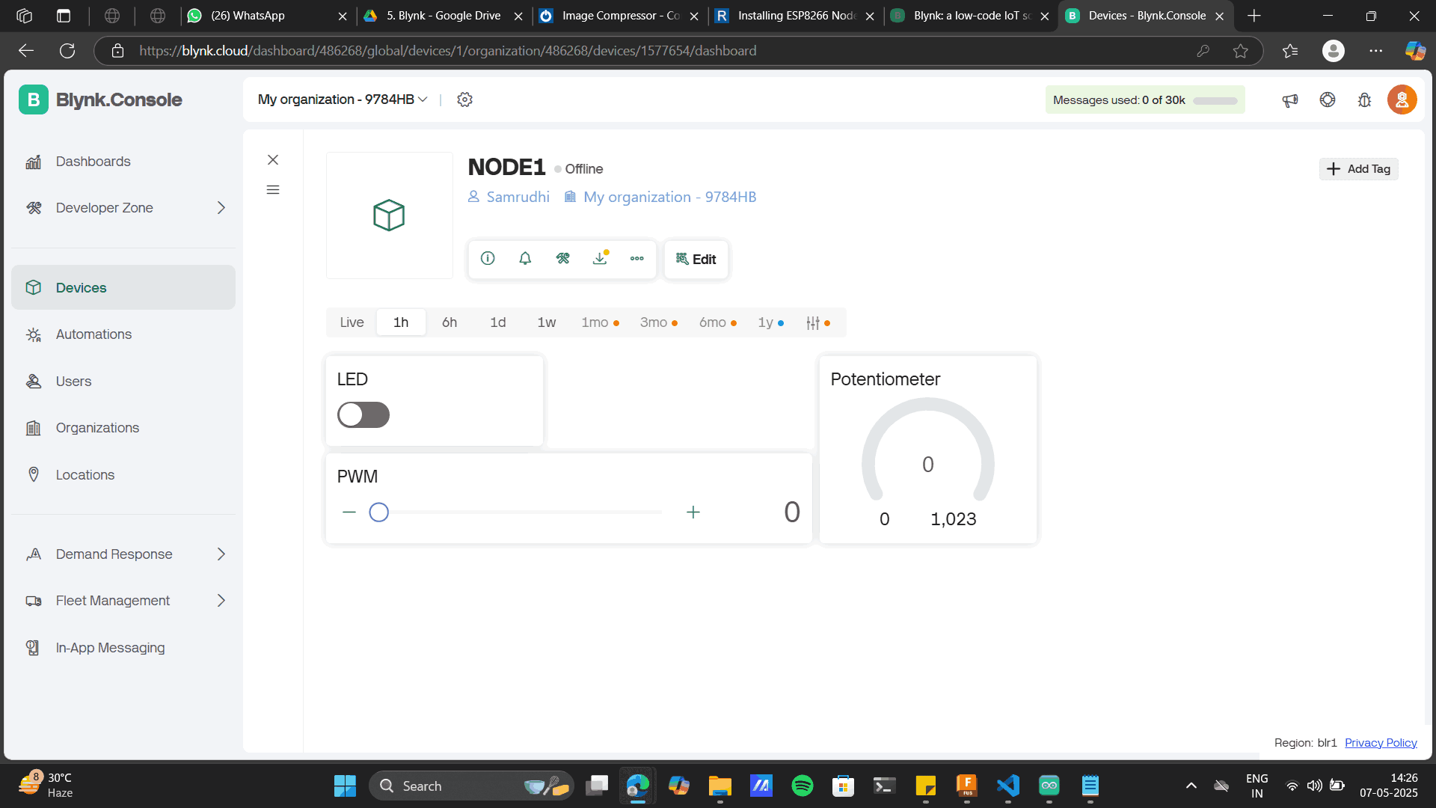Open Visual Studio Code from taskbar
The height and width of the screenshot is (808, 1436).
point(1007,786)
